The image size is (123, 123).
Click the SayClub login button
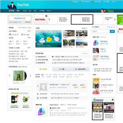pyautogui.click(x=20, y=18)
